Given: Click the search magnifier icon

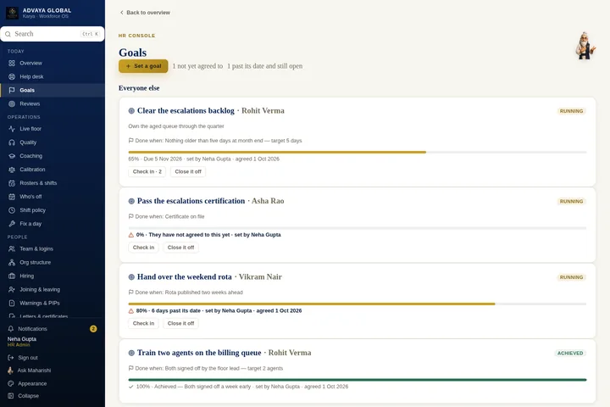Looking at the screenshot, I should point(8,34).
